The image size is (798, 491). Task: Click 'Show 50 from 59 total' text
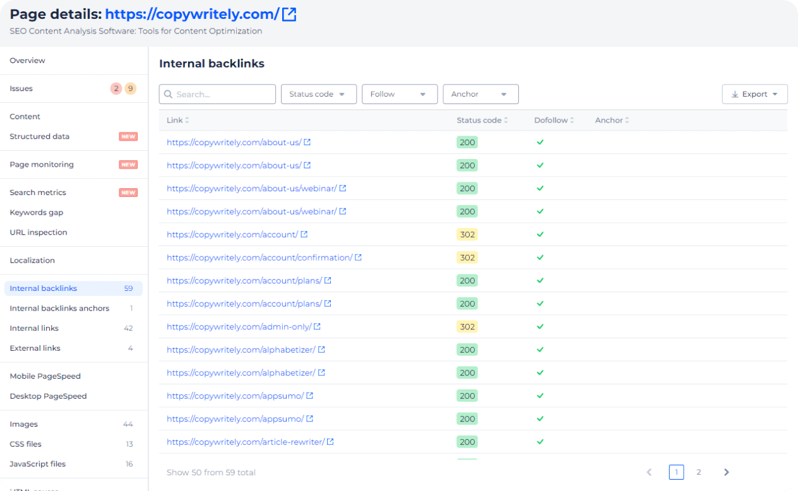click(211, 472)
